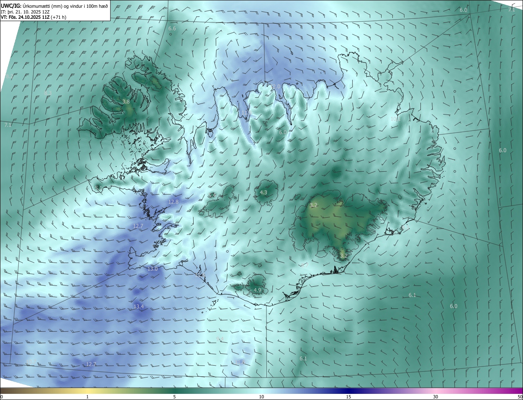Click the 13.0 value label off Reykjanes
Screen dimensions: 523x400
152,269
